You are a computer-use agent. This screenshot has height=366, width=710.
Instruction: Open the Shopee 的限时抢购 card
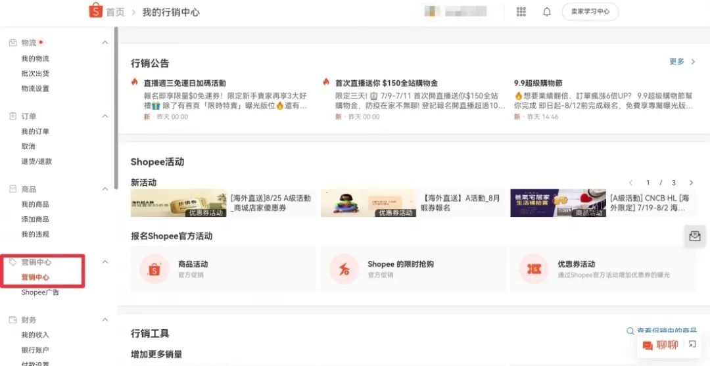[414, 269]
